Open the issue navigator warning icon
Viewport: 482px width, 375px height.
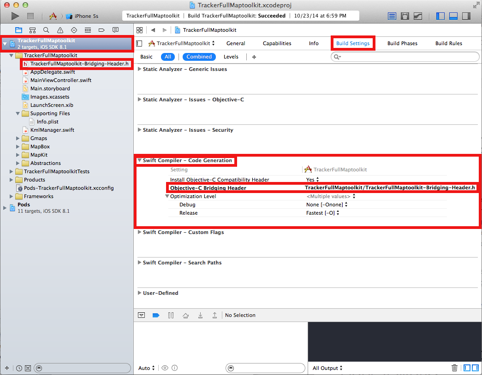pos(60,30)
